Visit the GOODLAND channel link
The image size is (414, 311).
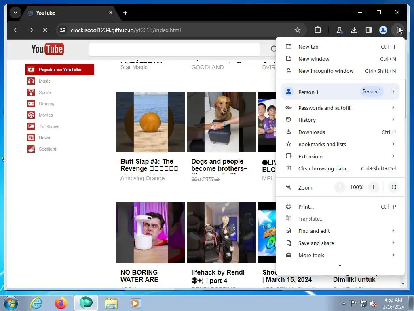coord(207,68)
